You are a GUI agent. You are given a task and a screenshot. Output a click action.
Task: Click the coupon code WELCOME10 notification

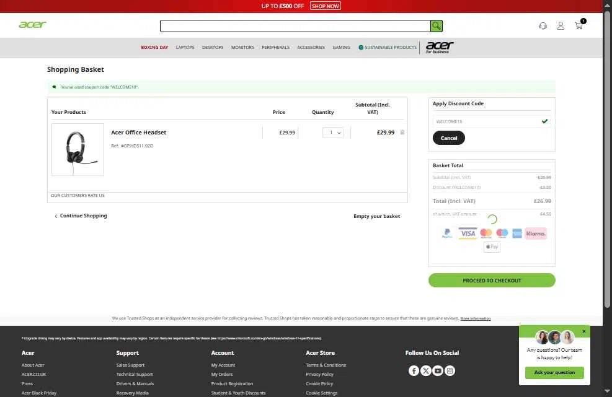click(x=301, y=87)
